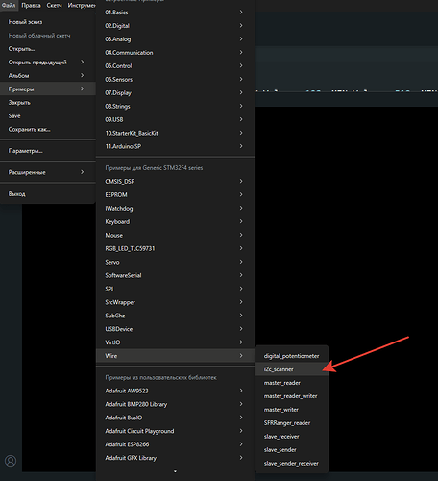Open the EEPROM examples submenu
The height and width of the screenshot is (481, 438).
pos(175,195)
